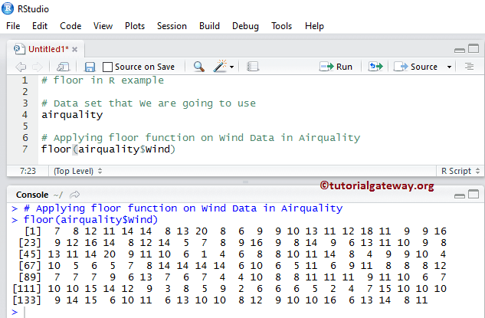
Task: Click the Run button
Action: 336,67
